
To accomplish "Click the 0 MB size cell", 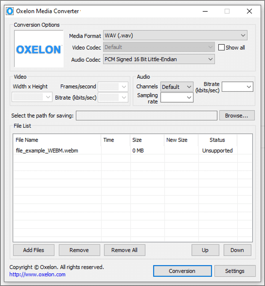I will pos(138,150).
